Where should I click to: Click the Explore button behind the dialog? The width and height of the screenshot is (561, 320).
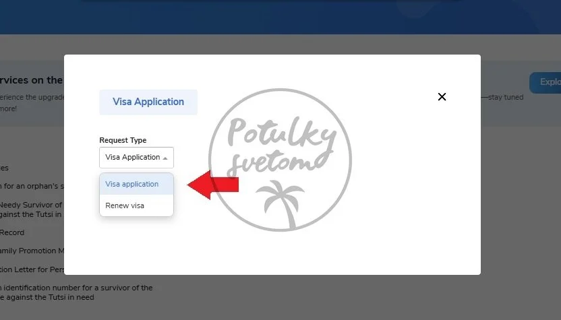[x=545, y=82]
